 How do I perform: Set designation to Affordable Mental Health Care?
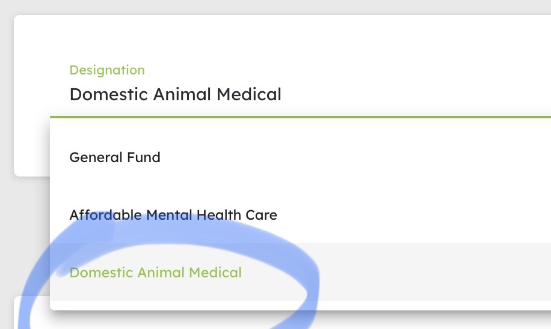tap(300, 215)
